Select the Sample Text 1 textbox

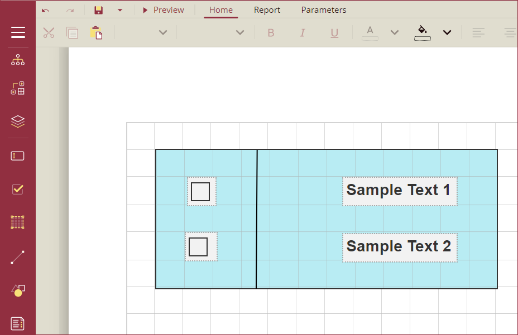pos(400,191)
